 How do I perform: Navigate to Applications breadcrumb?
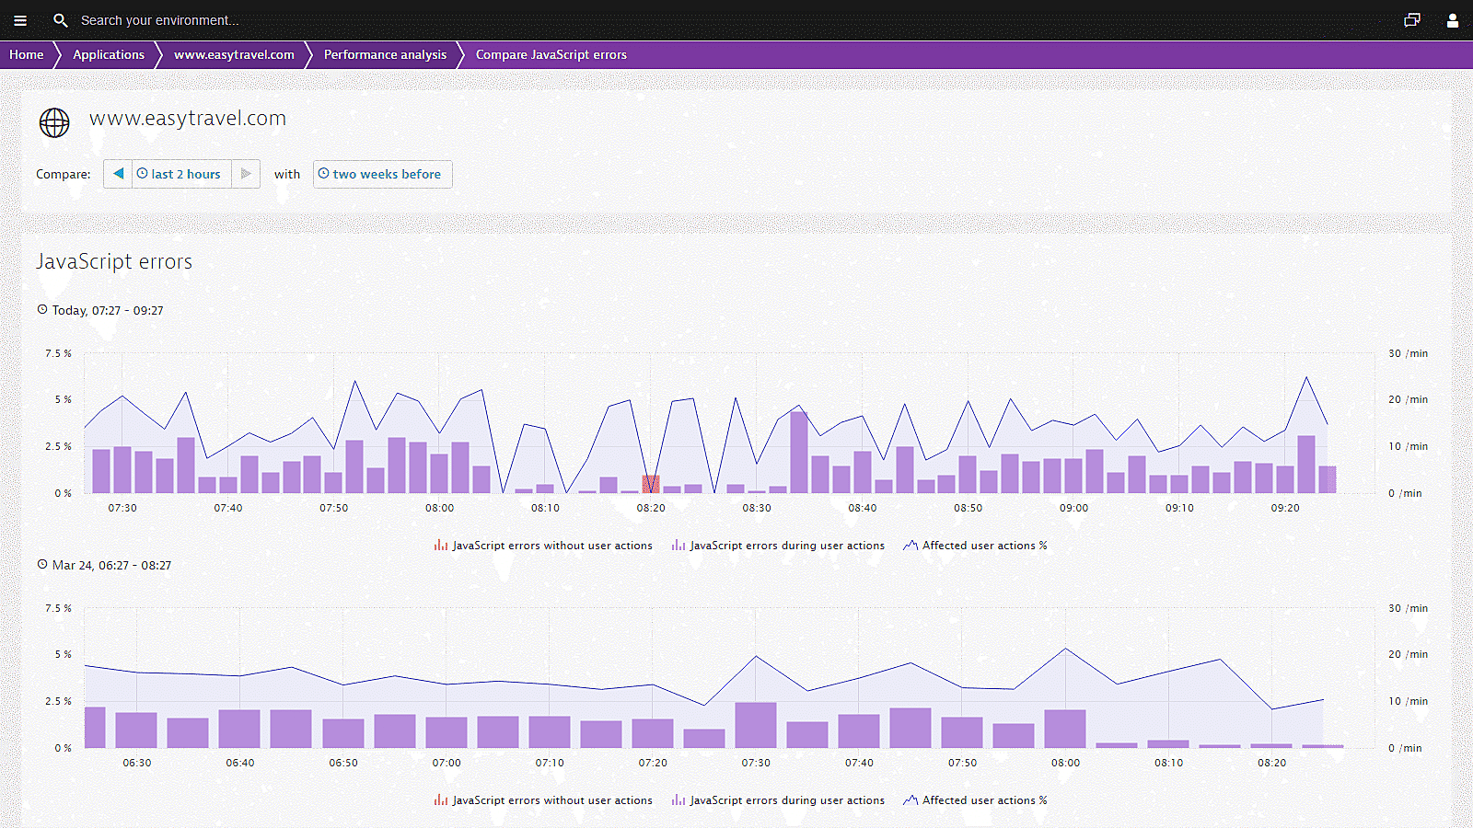[x=109, y=55]
